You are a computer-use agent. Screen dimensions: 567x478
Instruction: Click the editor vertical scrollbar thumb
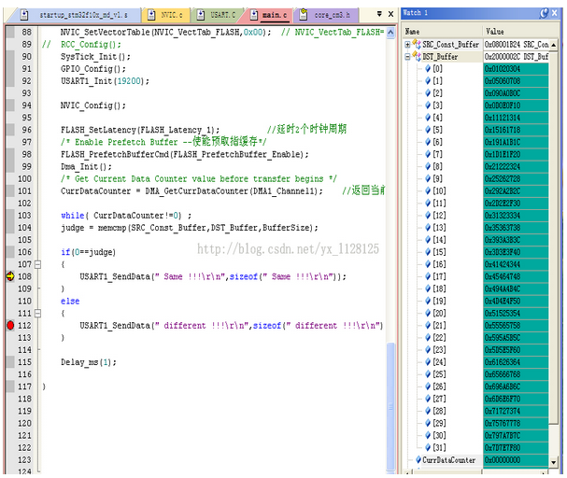(x=390, y=406)
